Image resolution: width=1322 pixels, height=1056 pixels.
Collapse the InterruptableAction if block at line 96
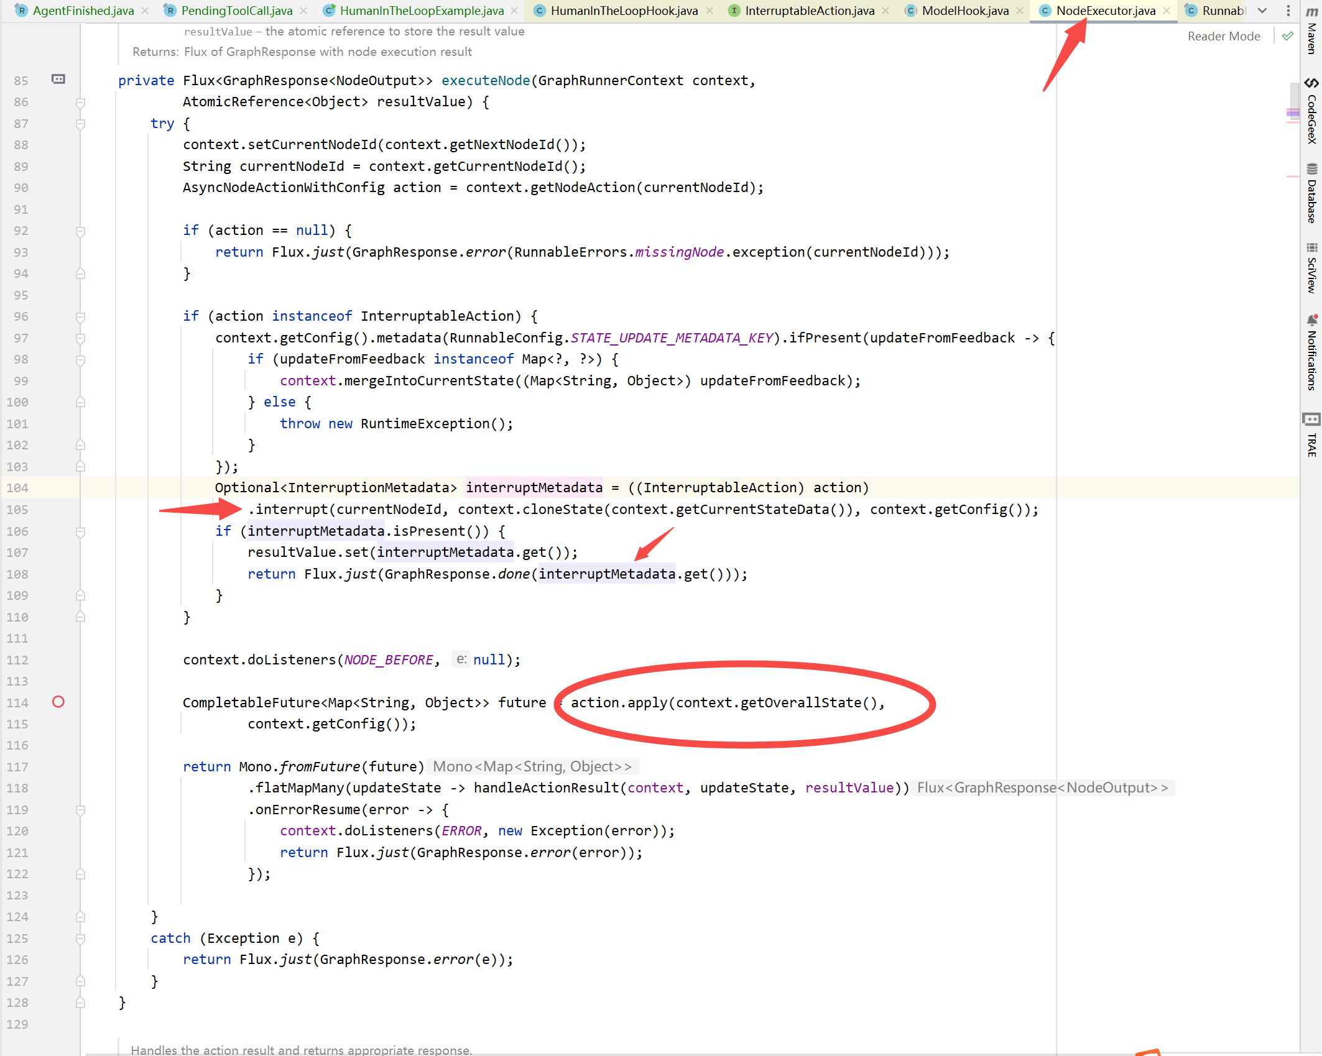(x=80, y=317)
